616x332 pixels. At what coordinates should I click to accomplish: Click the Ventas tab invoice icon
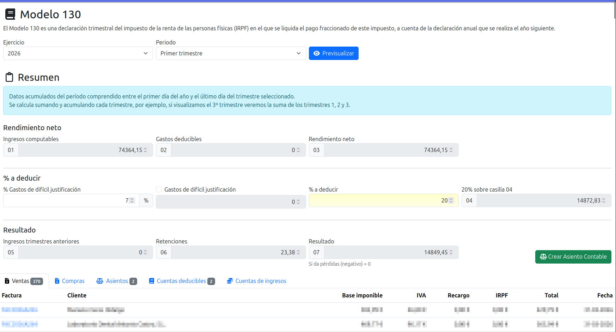7,281
